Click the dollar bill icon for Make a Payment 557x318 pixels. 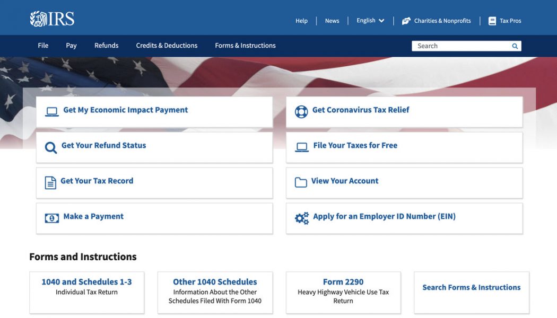tap(51, 218)
